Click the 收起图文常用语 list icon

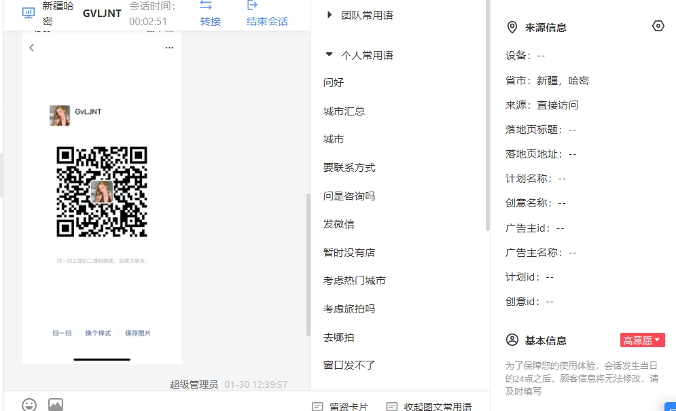tap(392, 407)
